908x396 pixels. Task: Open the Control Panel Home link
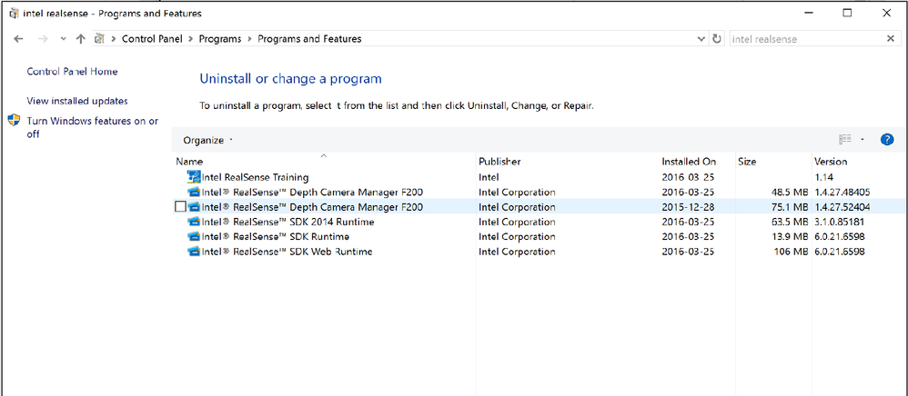pos(73,72)
